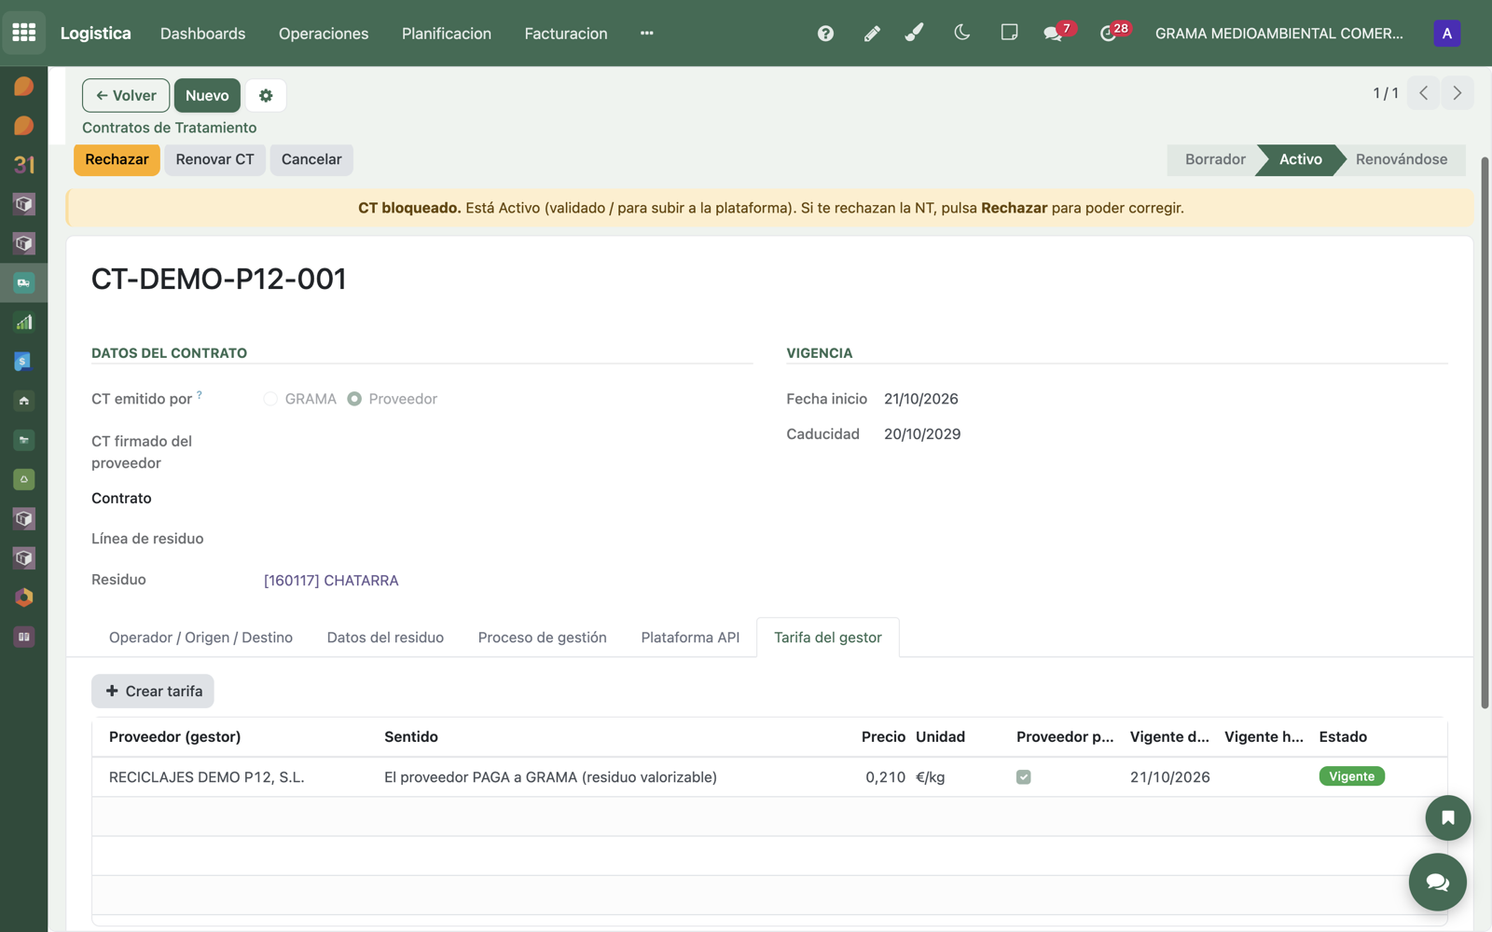Switch to Proceso de gestión tab
This screenshot has width=1492, height=932.
542,637
